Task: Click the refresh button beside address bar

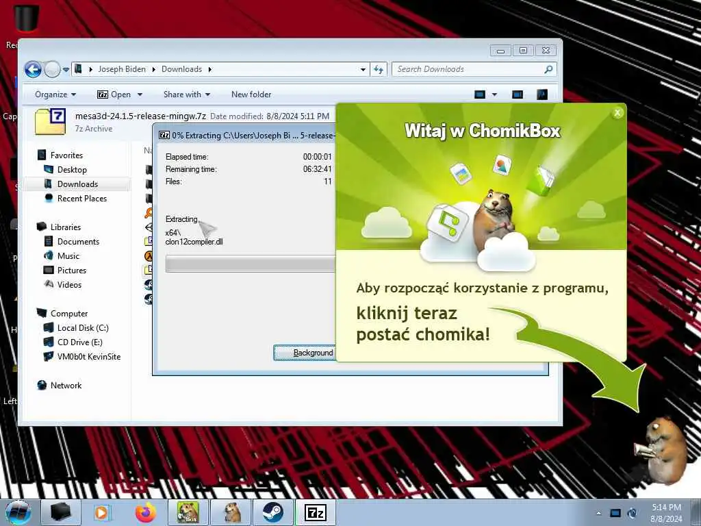Action: pyautogui.click(x=378, y=69)
